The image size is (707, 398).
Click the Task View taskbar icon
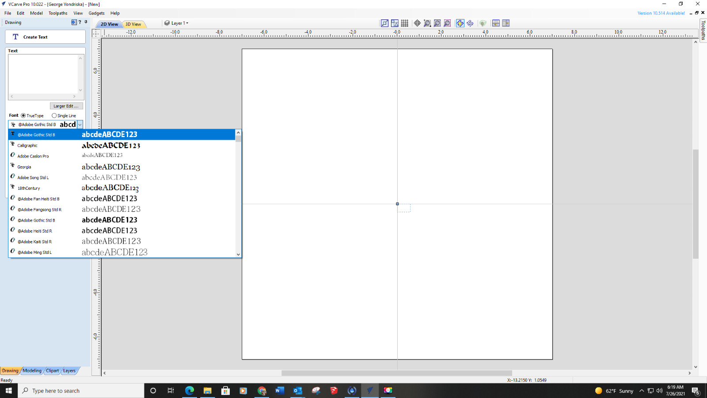pyautogui.click(x=171, y=390)
